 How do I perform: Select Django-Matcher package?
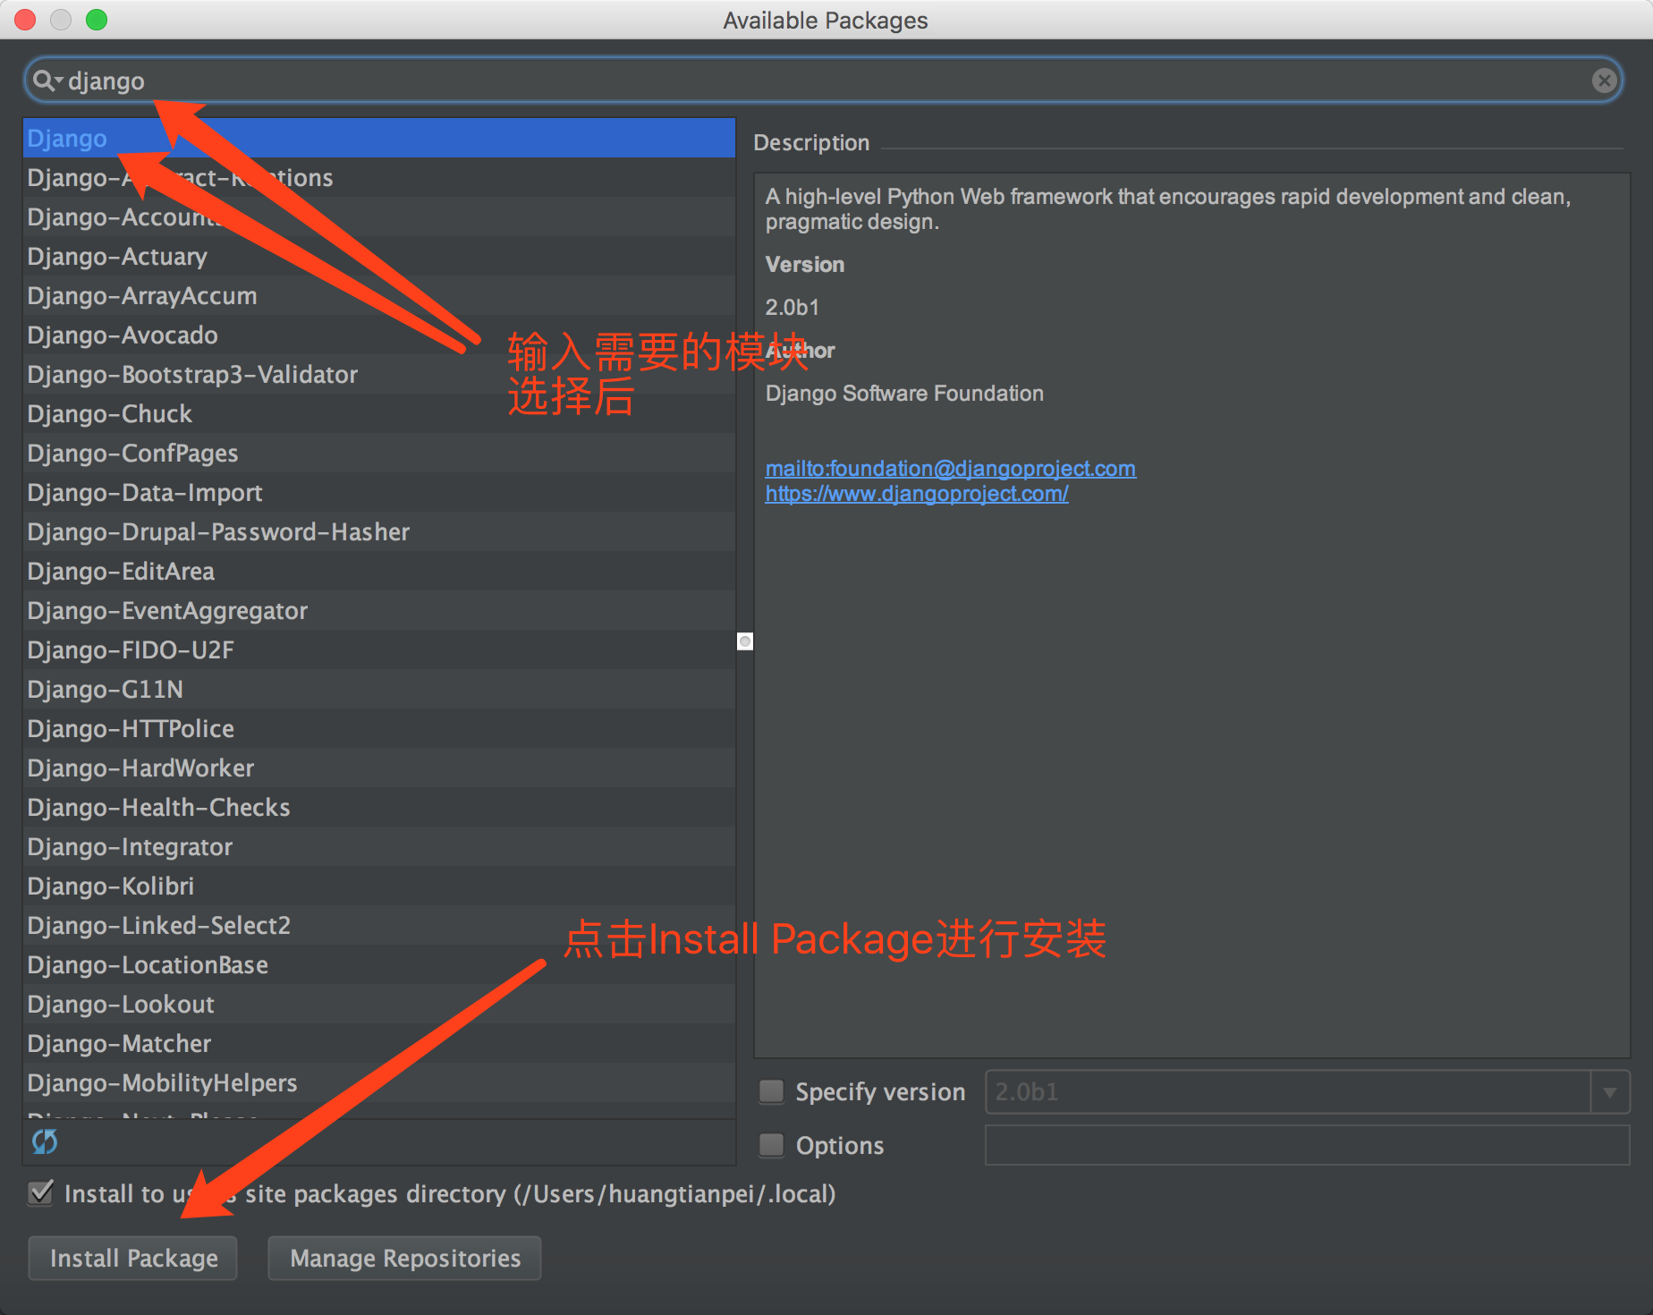379,1043
